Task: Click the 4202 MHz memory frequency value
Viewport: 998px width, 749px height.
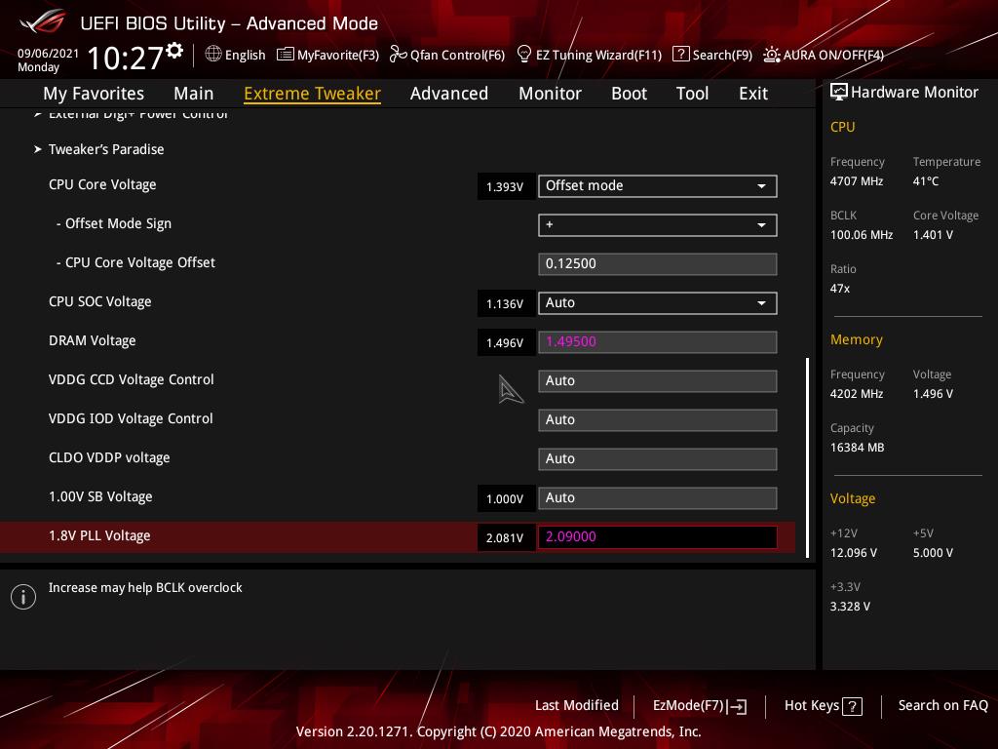Action: (856, 394)
